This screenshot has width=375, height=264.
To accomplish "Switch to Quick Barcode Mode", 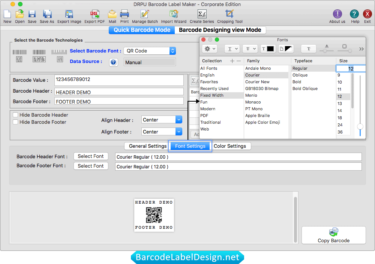I will click(x=142, y=30).
